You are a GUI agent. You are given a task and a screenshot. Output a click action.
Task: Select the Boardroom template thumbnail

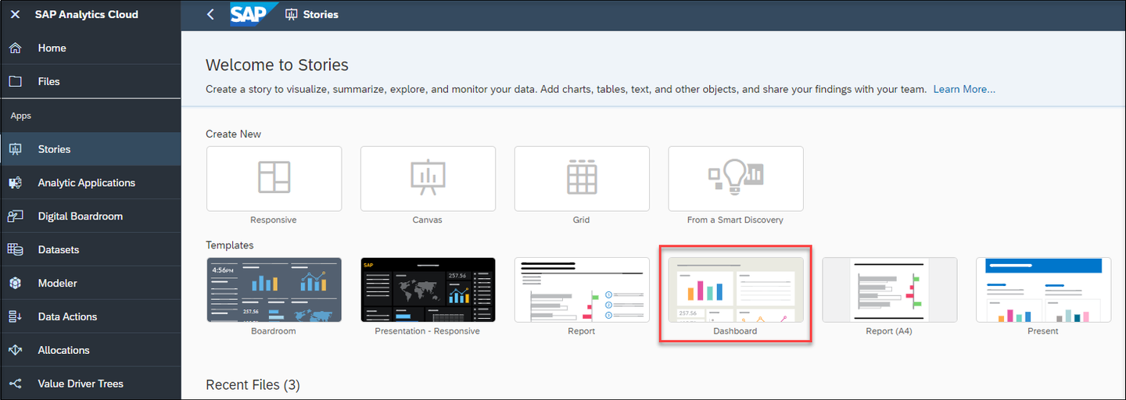[274, 290]
